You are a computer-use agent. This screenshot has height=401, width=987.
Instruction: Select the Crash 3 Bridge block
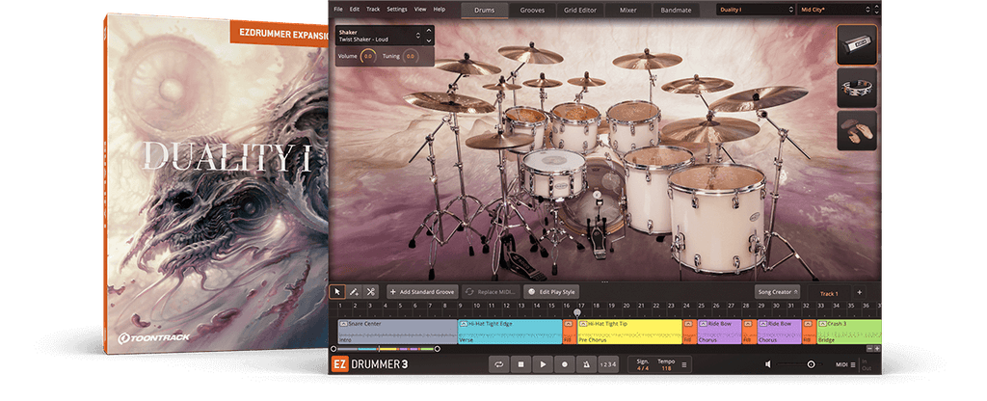(849, 332)
